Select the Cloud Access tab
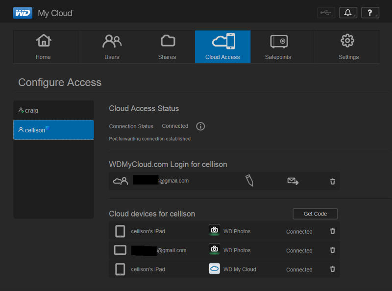The image size is (392, 291). (x=222, y=47)
